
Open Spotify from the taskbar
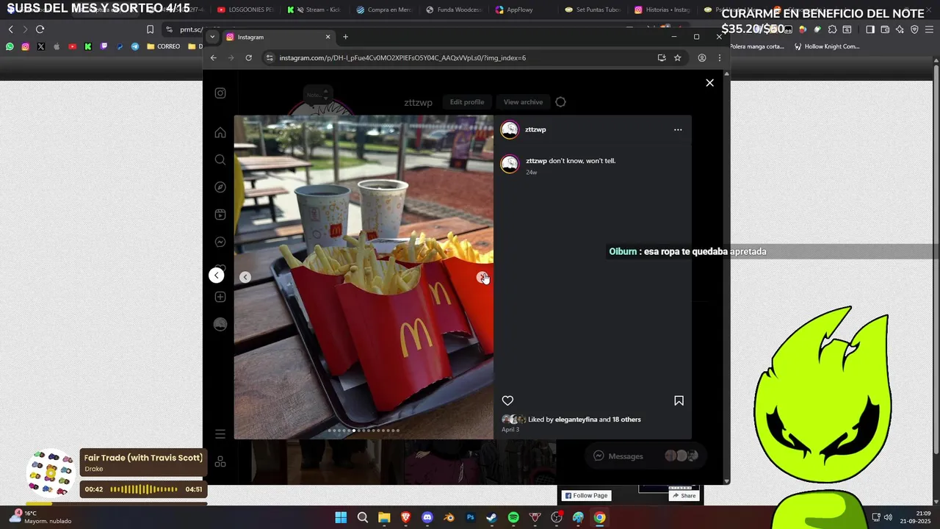click(513, 517)
